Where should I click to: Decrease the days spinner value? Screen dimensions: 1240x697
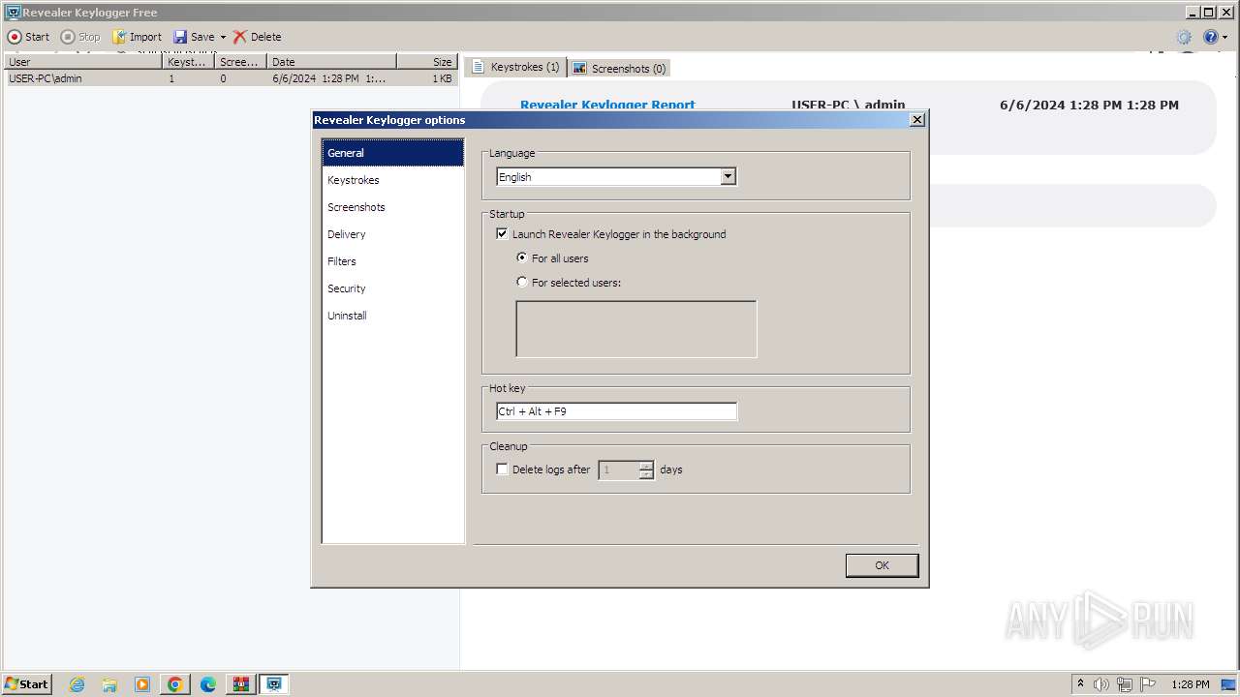pyautogui.click(x=646, y=474)
